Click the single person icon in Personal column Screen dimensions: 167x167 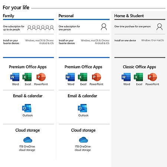[x=104, y=27]
